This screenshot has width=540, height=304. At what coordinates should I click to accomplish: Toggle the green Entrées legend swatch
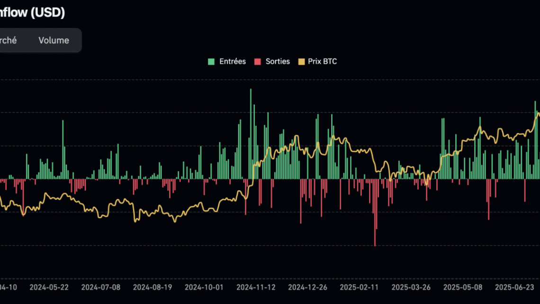[211, 61]
